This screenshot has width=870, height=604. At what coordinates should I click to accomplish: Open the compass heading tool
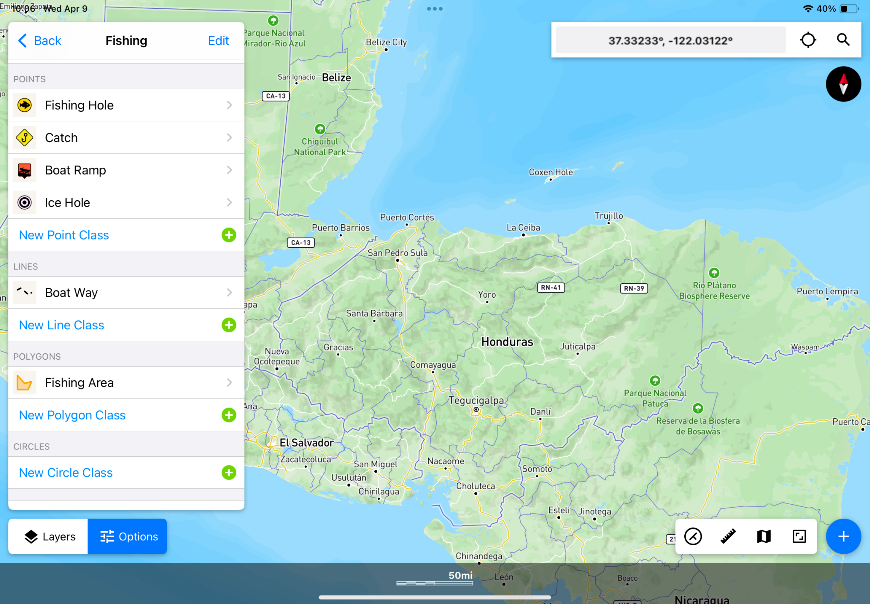tap(693, 537)
